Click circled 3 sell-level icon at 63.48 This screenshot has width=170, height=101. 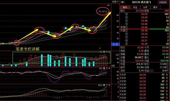126,21
